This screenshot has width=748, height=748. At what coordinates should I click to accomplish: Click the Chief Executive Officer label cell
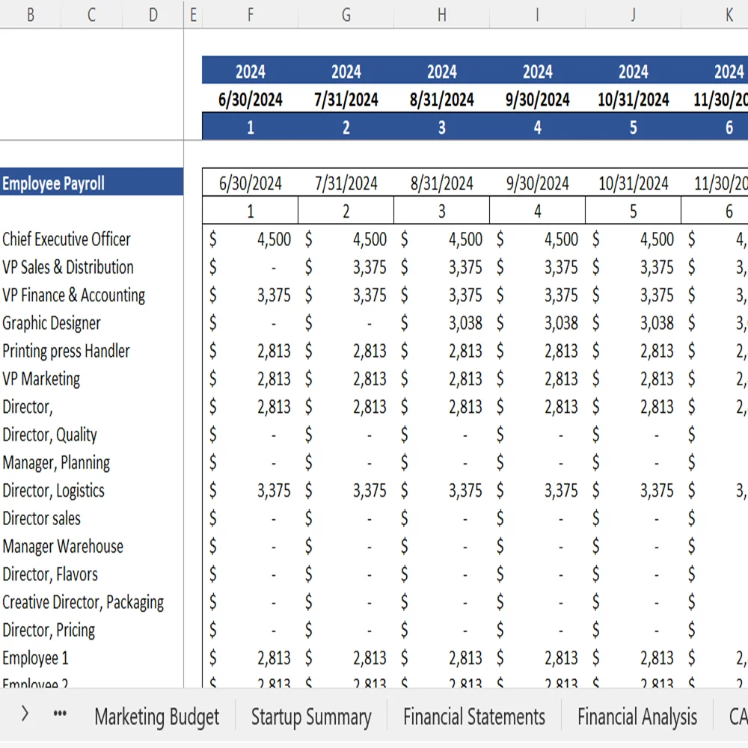(x=67, y=239)
